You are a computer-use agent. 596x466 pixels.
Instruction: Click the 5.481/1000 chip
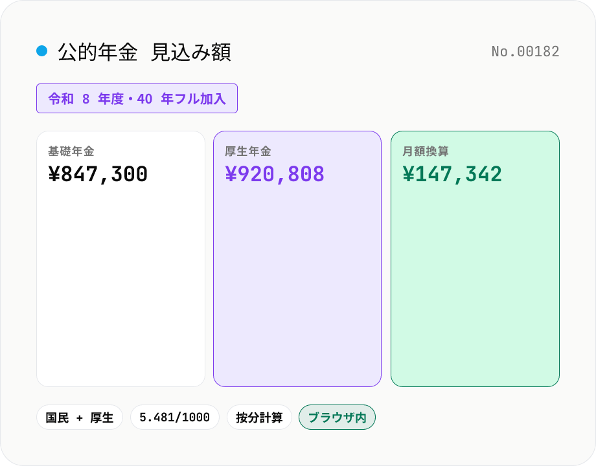click(175, 417)
